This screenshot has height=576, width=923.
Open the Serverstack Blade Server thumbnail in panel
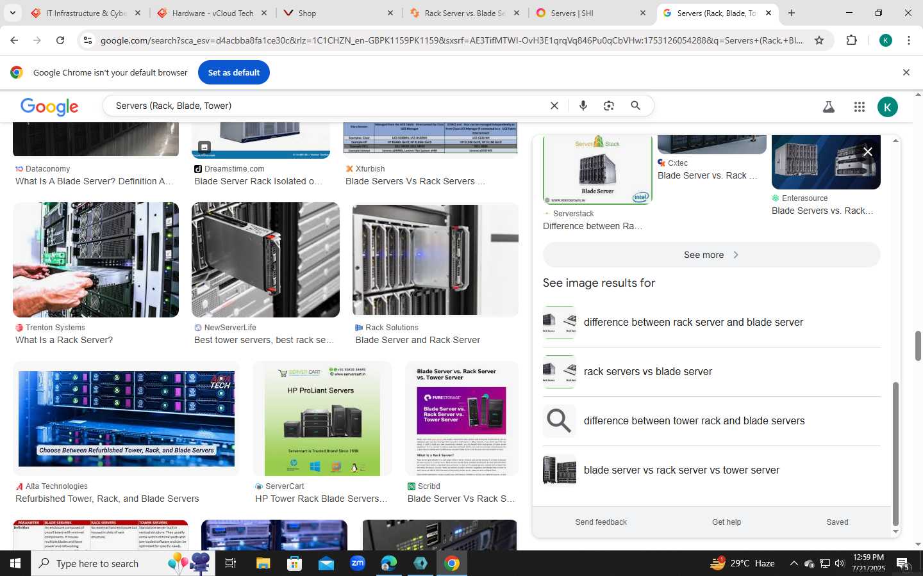tap(597, 170)
